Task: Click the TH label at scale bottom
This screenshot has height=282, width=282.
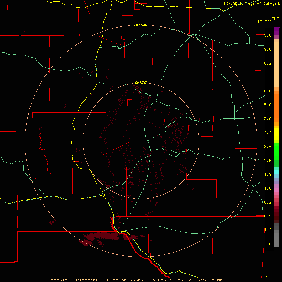Action: pos(269,244)
